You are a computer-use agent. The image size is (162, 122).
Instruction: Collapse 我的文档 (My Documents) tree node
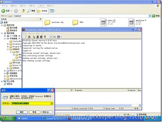pos(2,25)
